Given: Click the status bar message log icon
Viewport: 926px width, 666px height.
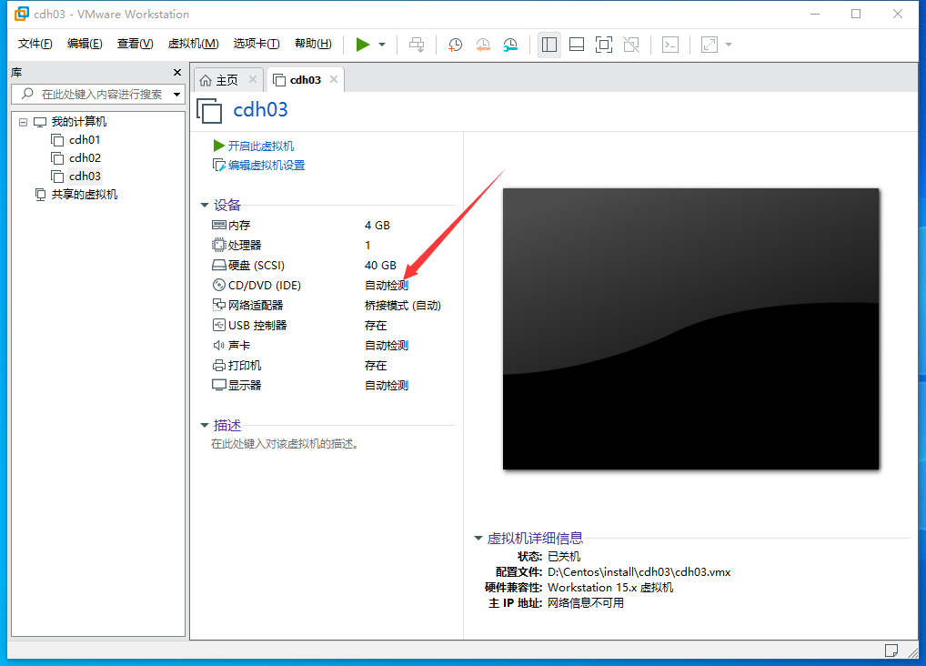Looking at the screenshot, I should (891, 651).
